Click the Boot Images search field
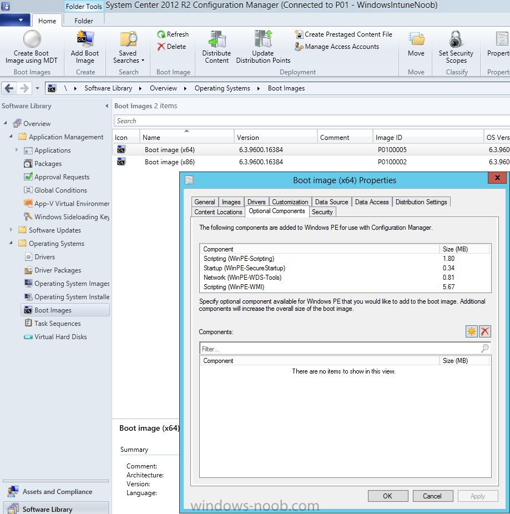 click(311, 120)
